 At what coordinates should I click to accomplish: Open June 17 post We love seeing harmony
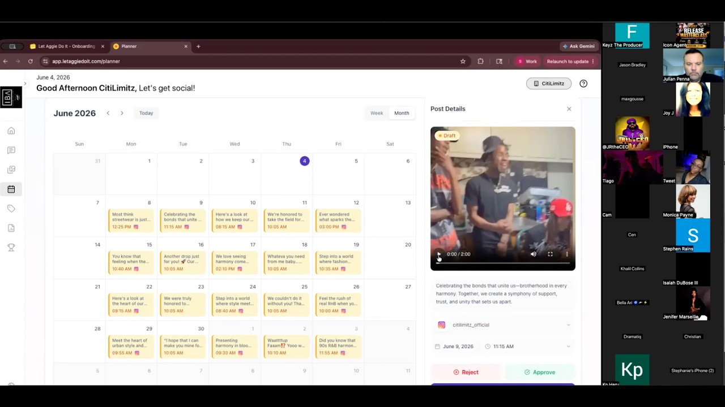click(x=234, y=262)
